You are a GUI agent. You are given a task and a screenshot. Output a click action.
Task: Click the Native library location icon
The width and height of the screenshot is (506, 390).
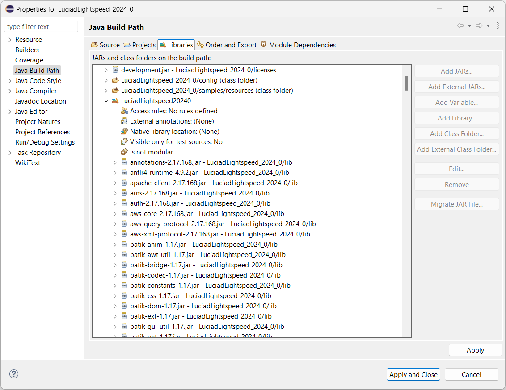124,131
